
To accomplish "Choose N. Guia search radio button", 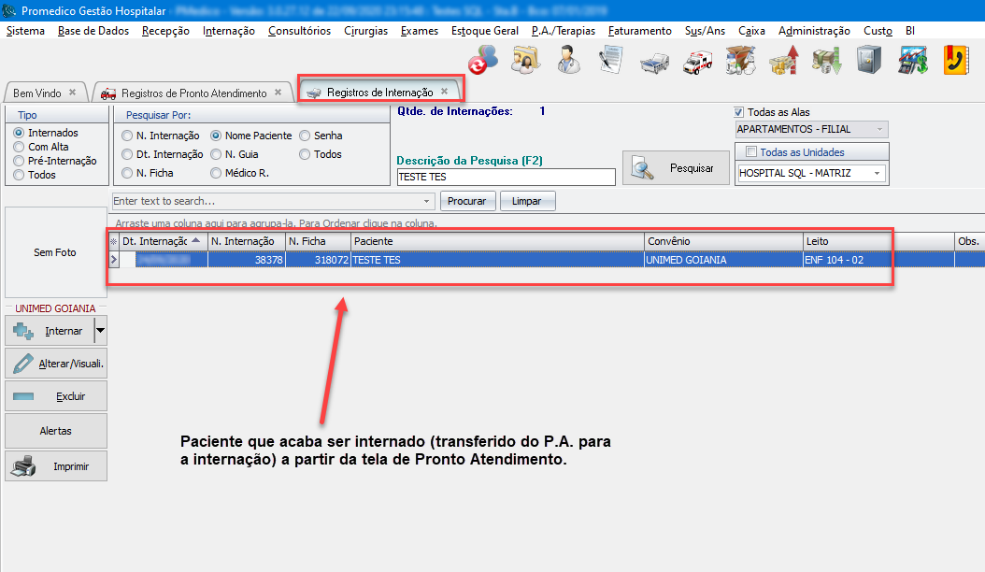I will tap(216, 154).
